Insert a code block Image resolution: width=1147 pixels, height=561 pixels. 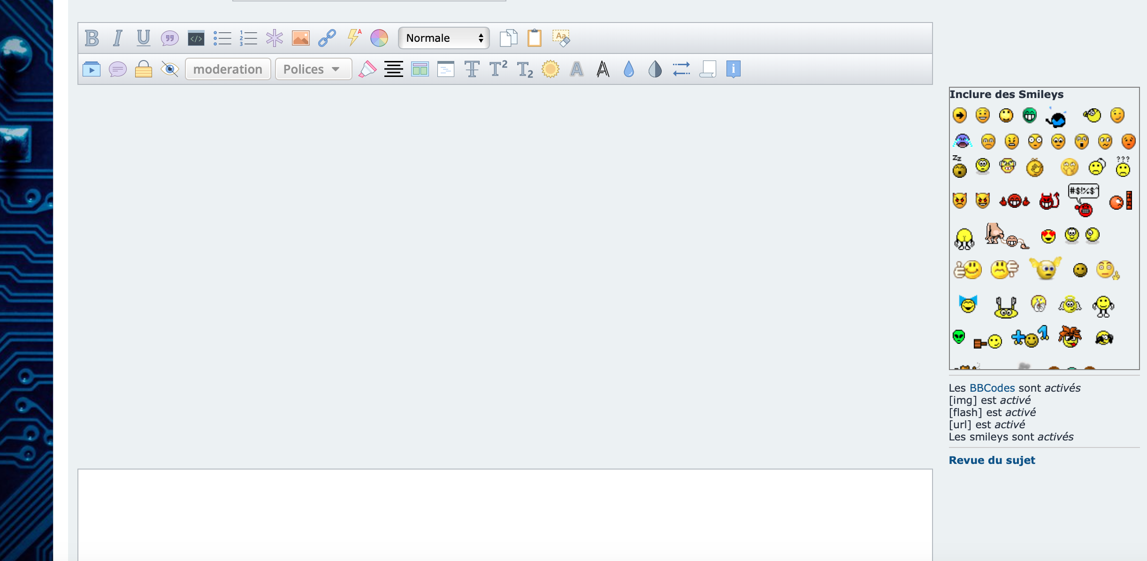pyautogui.click(x=196, y=38)
